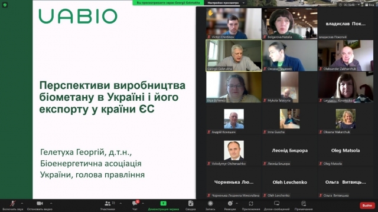Select Ольга Витвицька participant tile

pos(346,183)
